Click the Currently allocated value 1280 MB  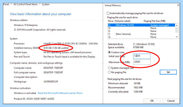pyautogui.click(x=138, y=92)
